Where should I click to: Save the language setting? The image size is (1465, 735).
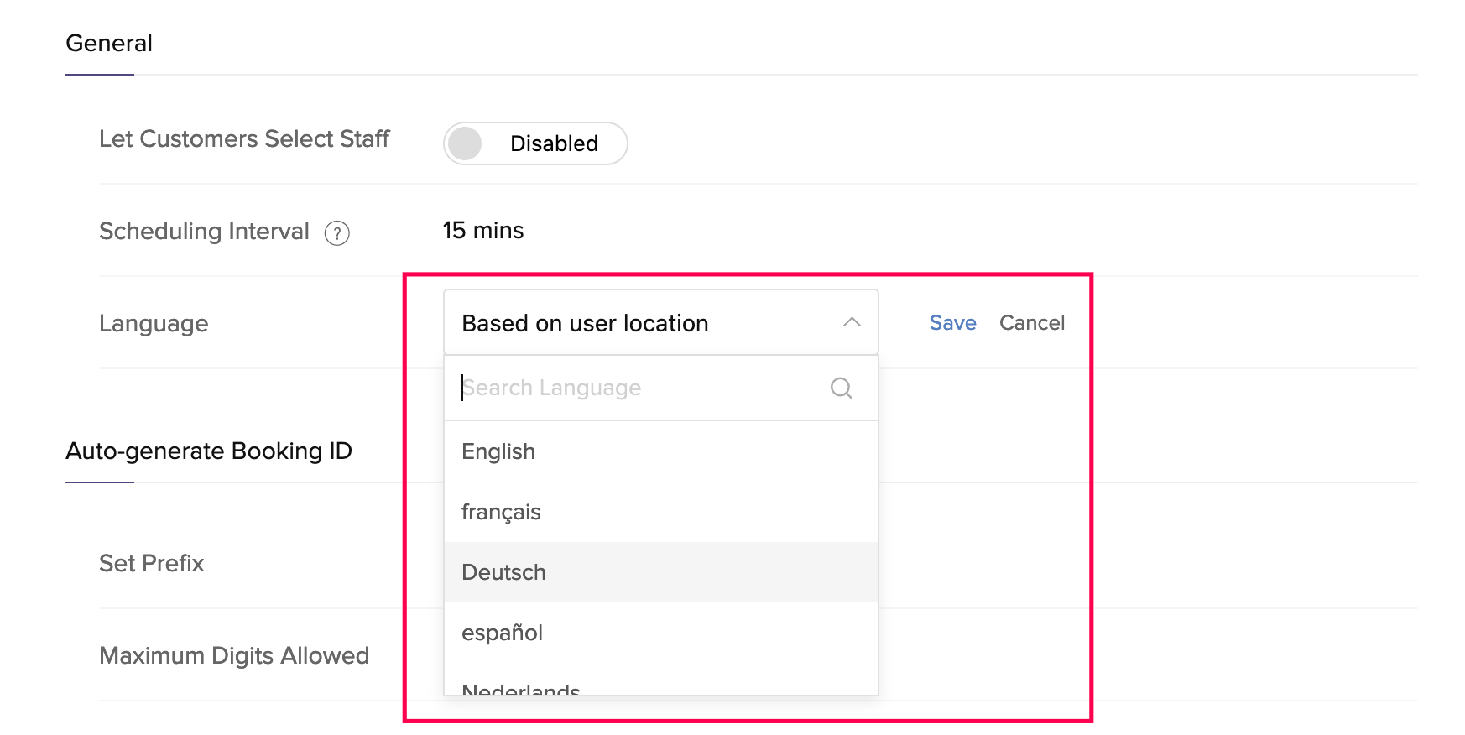pos(952,323)
